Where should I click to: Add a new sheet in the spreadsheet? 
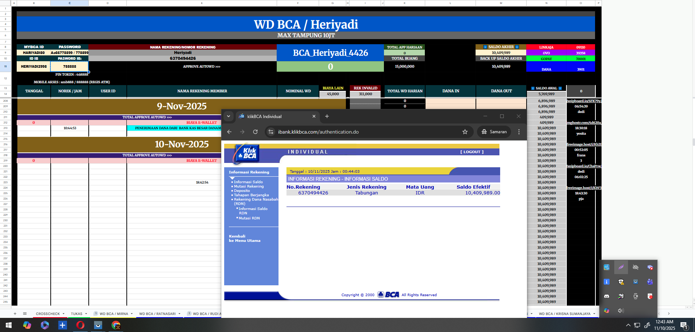tap(15, 314)
